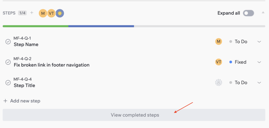Check off the Fix broken link step
The width and height of the screenshot is (269, 128).
[x=8, y=62]
